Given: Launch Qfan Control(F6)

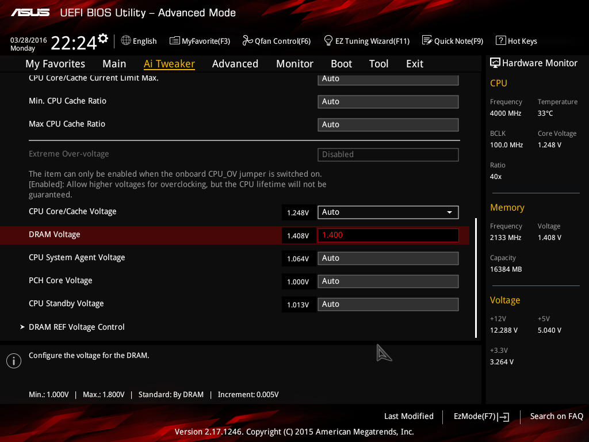Looking at the screenshot, I should (282, 41).
